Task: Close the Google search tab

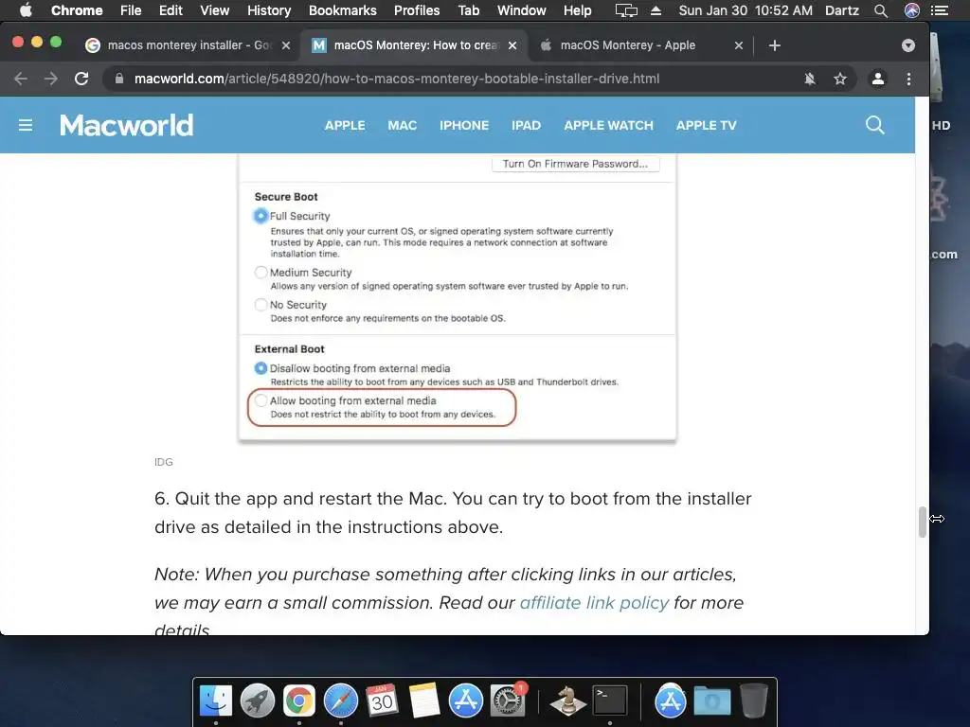Action: click(286, 45)
